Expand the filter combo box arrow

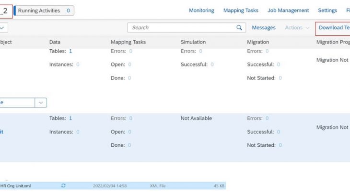41,103
